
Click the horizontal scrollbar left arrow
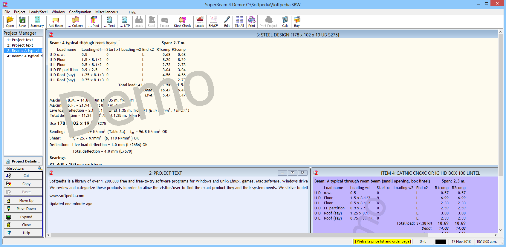click(x=48, y=235)
